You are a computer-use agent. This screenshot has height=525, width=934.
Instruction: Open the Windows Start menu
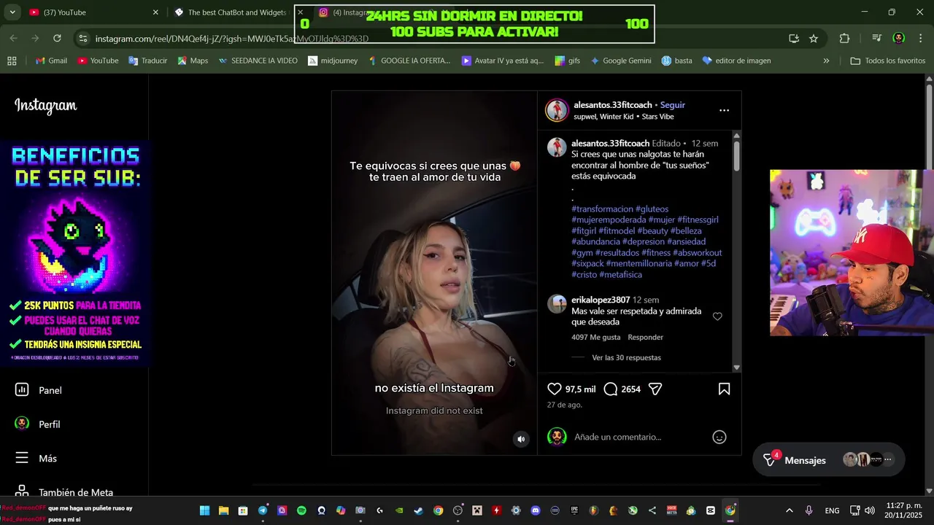204,510
